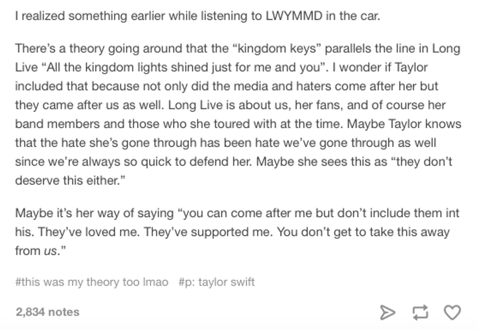Open the "#p: taylor swift" tag
This screenshot has height=330, width=477.
(x=217, y=282)
